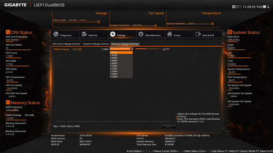Image resolution: width=273 pixels, height=153 pixels.
Task: Open the Miscellaneous menu
Action: (151, 34)
